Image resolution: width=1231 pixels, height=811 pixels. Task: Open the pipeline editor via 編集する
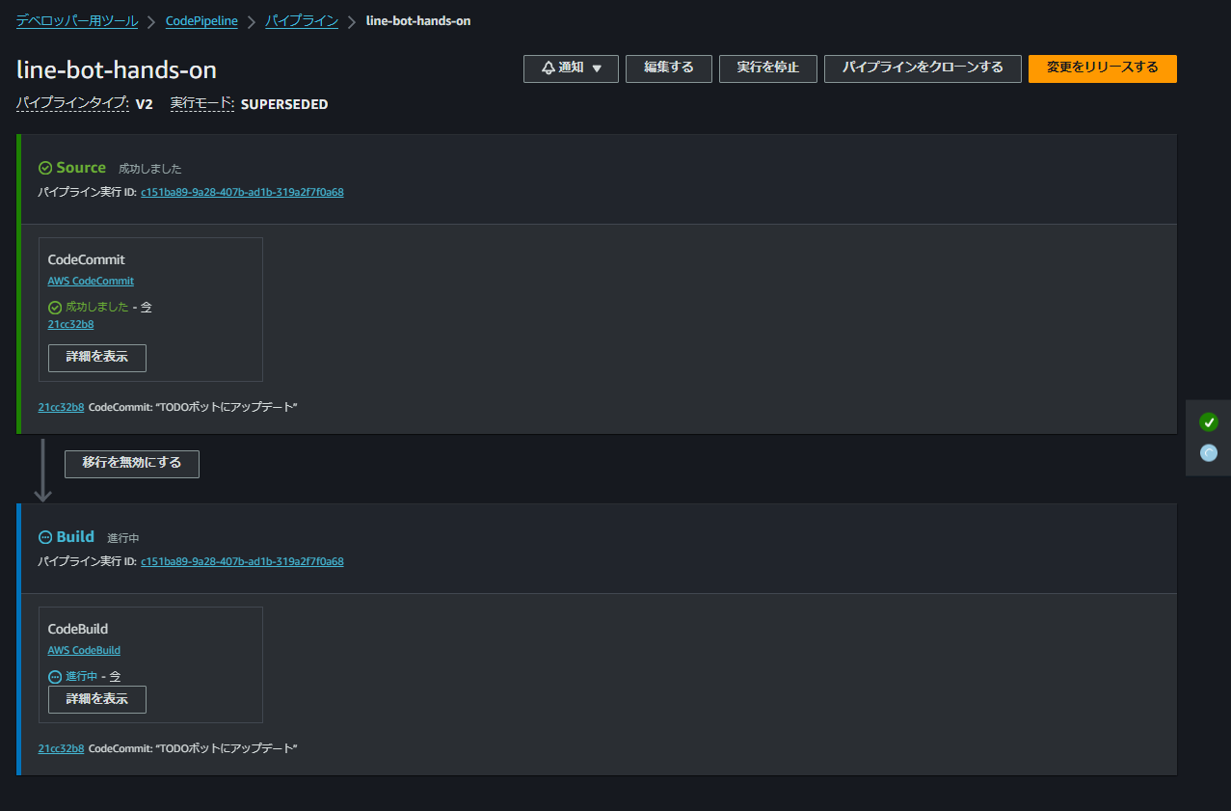[668, 68]
